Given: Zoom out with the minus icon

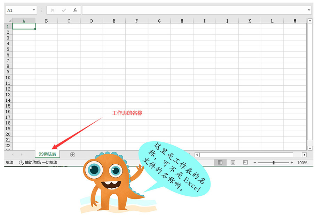Looking at the screenshot, I should [x=255, y=163].
